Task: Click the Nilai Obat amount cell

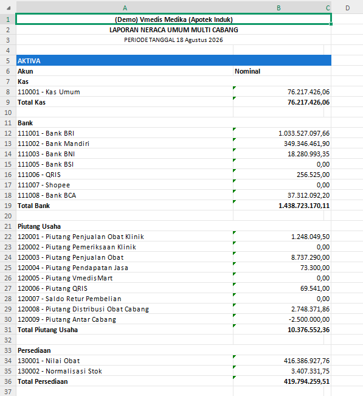Action: coord(282,361)
